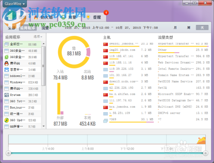Click the left timeline range handle
This screenshot has width=214, height=163.
[9, 153]
